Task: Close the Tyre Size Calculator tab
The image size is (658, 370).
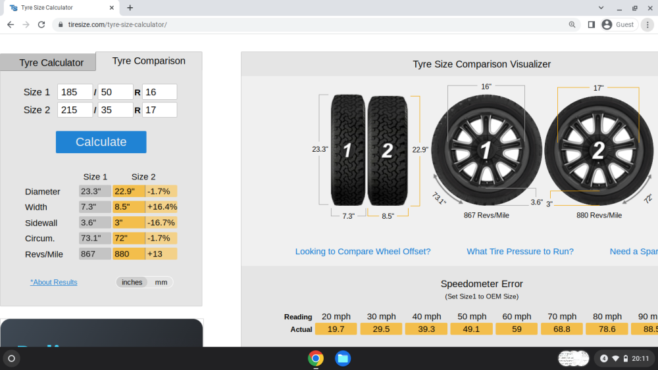Action: click(112, 7)
